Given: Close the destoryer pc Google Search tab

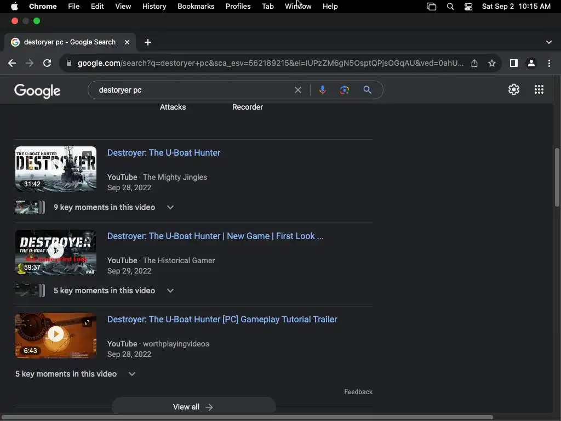Looking at the screenshot, I should [x=127, y=42].
